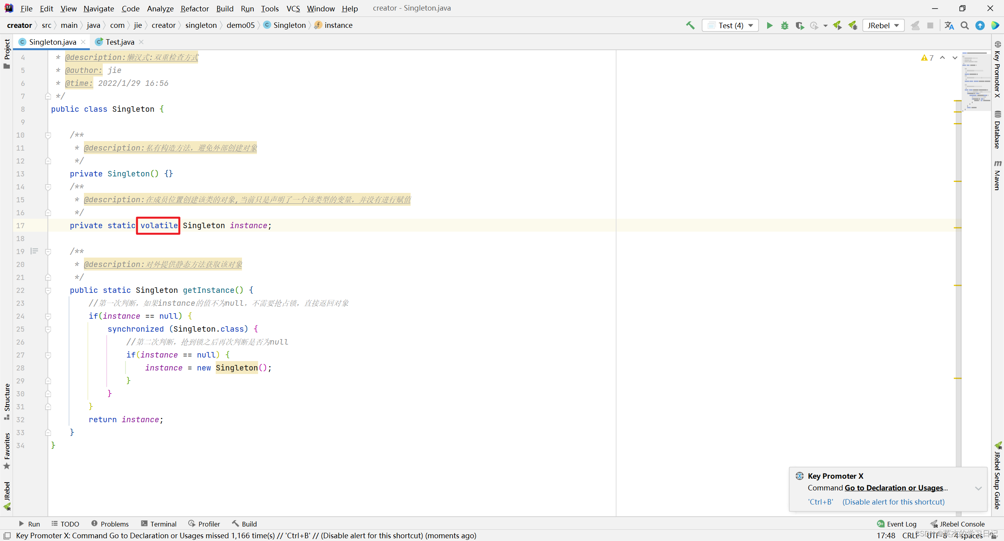
Task: Run with JRebel rocket icon
Action: pyautogui.click(x=837, y=25)
